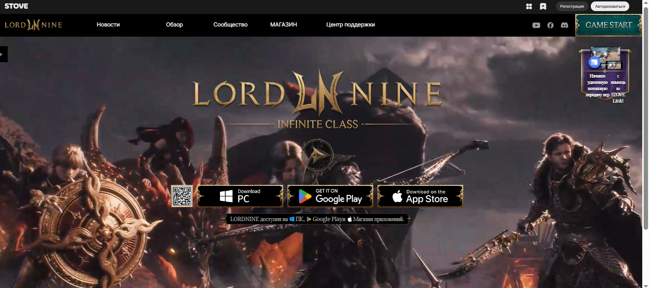Open the STOVE Link remote streaming banner
Image resolution: width=649 pixels, height=288 pixels.
pos(605,75)
